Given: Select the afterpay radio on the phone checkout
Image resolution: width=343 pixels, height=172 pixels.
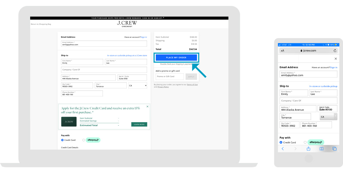Looking at the screenshot, I should coord(305,142).
